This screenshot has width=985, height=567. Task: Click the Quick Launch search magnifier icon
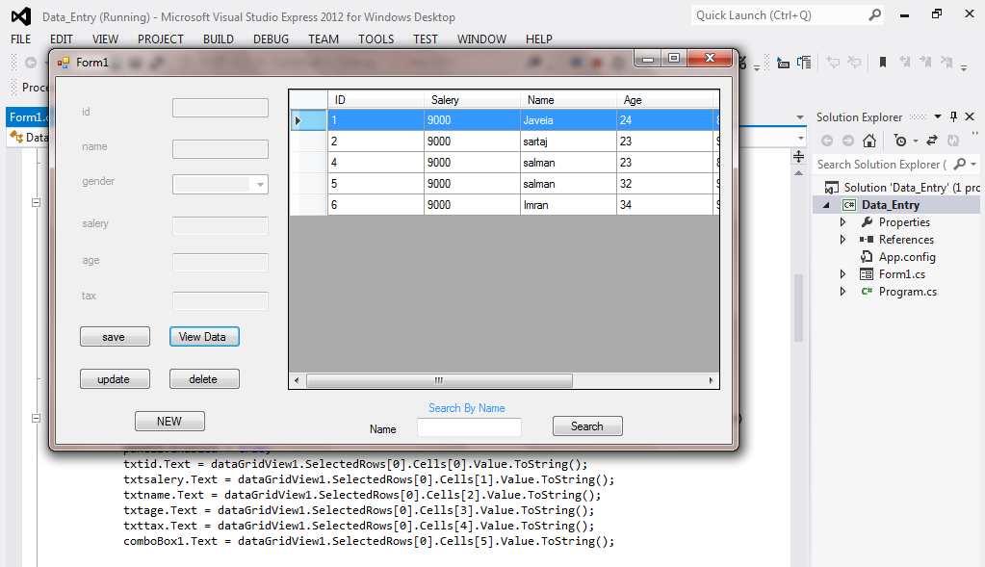click(874, 15)
